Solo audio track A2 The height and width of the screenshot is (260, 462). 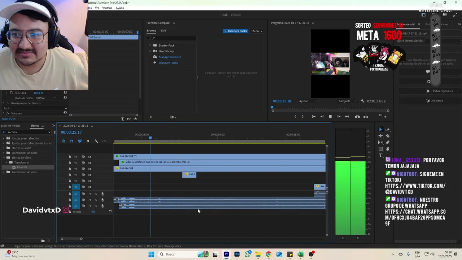96,200
